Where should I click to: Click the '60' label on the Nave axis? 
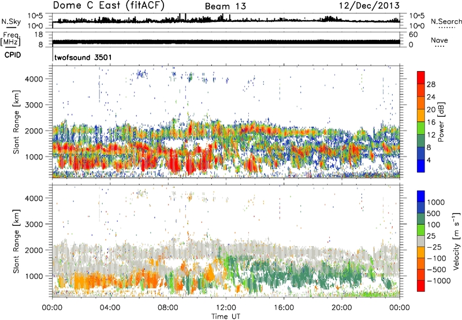413,35
